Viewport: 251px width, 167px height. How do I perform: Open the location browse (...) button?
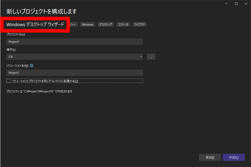coord(151,57)
